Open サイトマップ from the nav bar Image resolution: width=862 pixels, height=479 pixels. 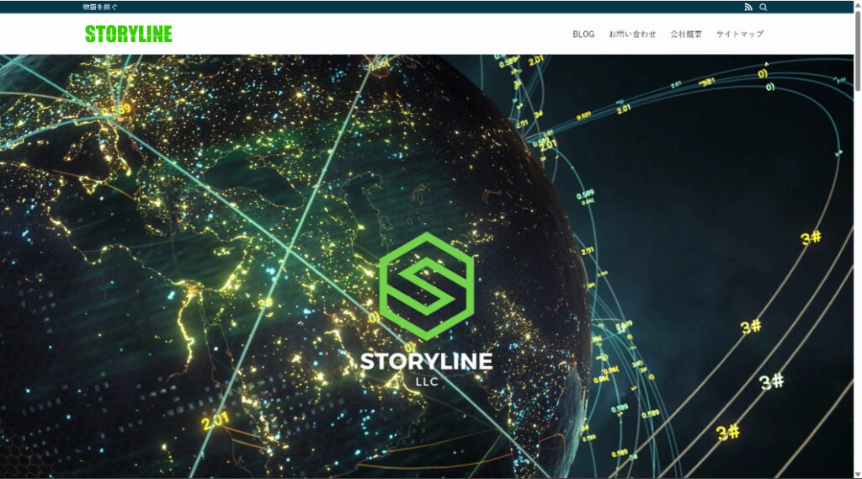pos(740,35)
